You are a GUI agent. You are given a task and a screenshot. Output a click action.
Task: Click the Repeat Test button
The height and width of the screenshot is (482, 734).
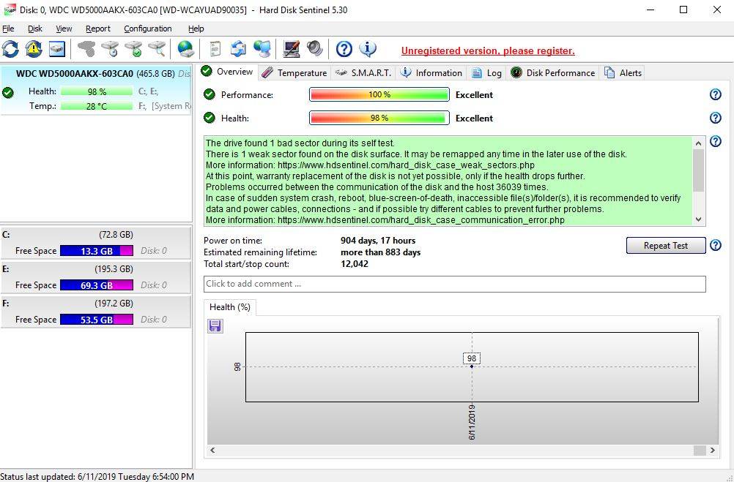[x=666, y=246]
